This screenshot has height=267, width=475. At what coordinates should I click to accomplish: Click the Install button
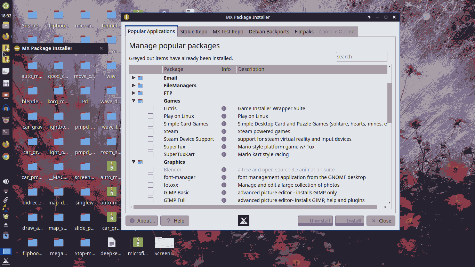point(349,221)
